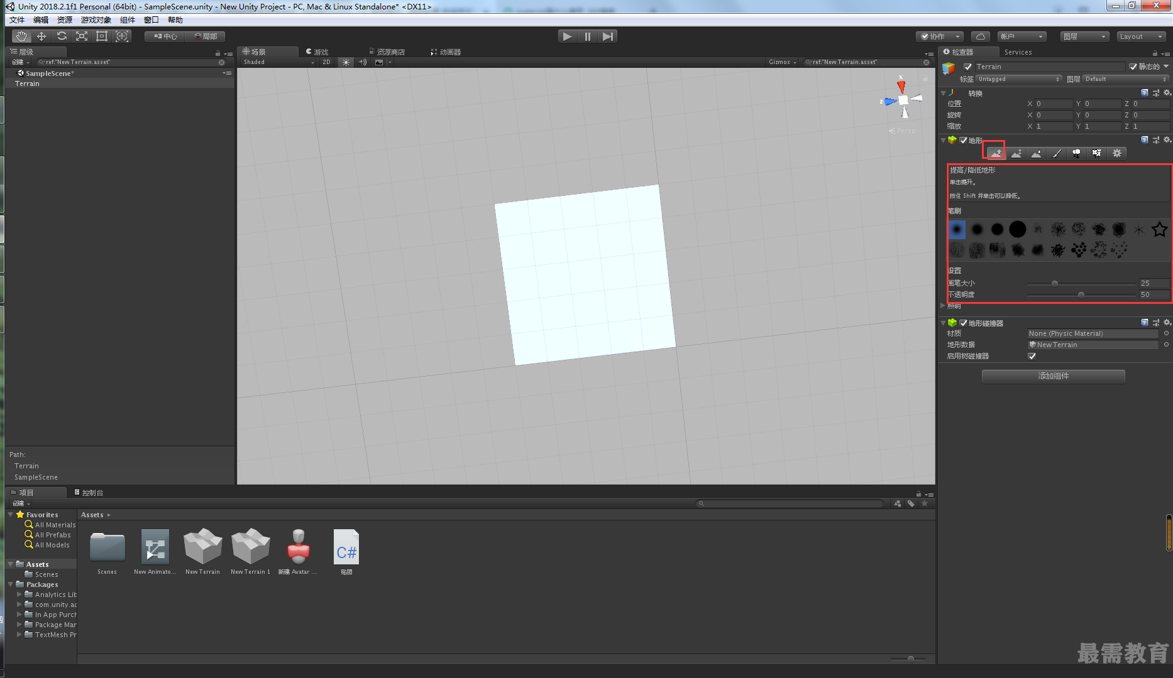Open the Gizmos dropdown
This screenshot has height=678, width=1173.
click(x=783, y=62)
